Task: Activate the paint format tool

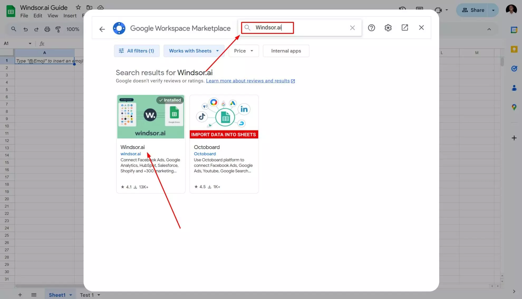Action: coord(58,29)
